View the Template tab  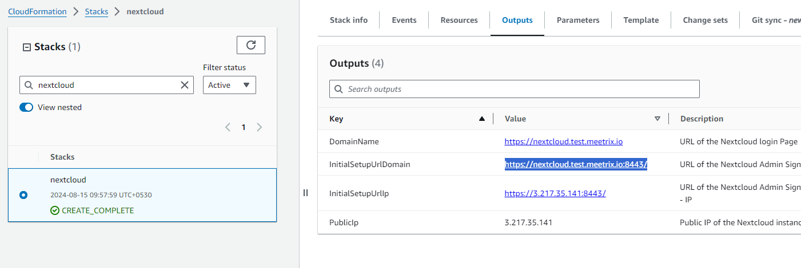[641, 20]
